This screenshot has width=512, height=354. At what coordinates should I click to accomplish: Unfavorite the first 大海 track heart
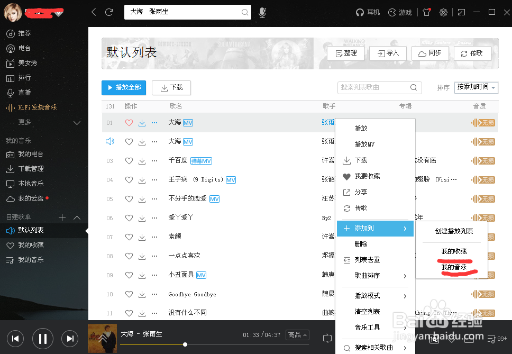coord(129,123)
